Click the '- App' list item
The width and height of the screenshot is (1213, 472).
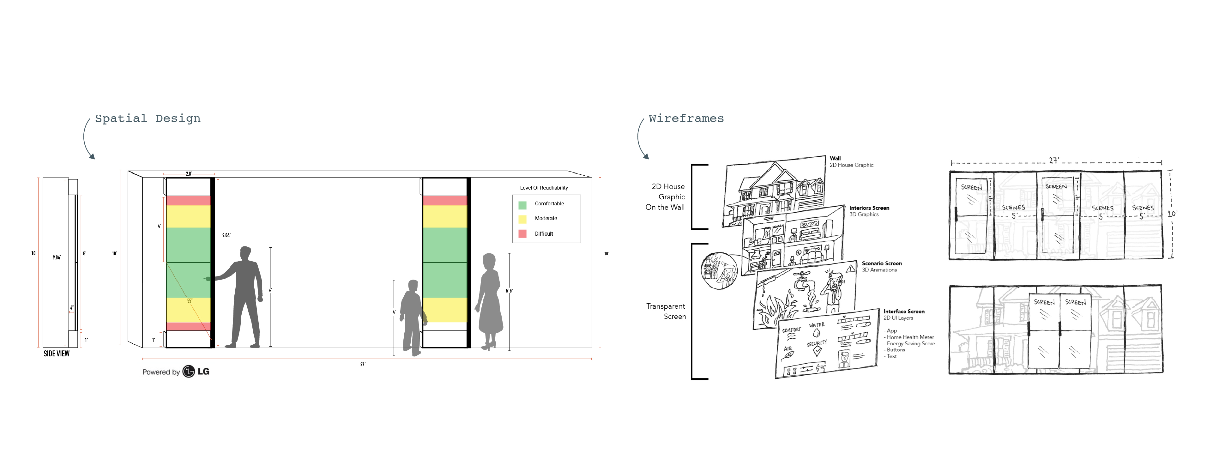pos(890,331)
